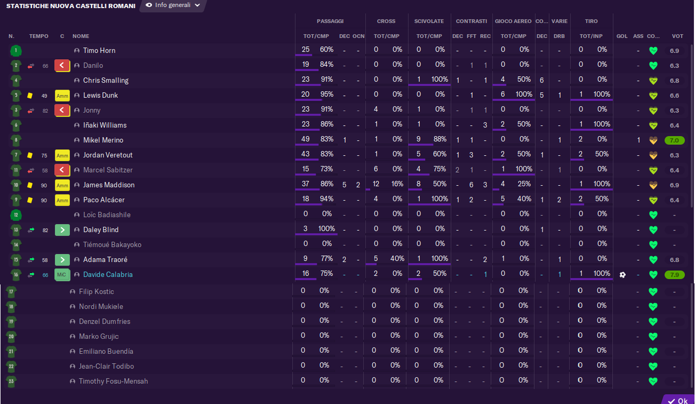Click Jordan Veretout's yellow Amm badge
Image resolution: width=695 pixels, height=404 pixels.
pyautogui.click(x=62, y=155)
